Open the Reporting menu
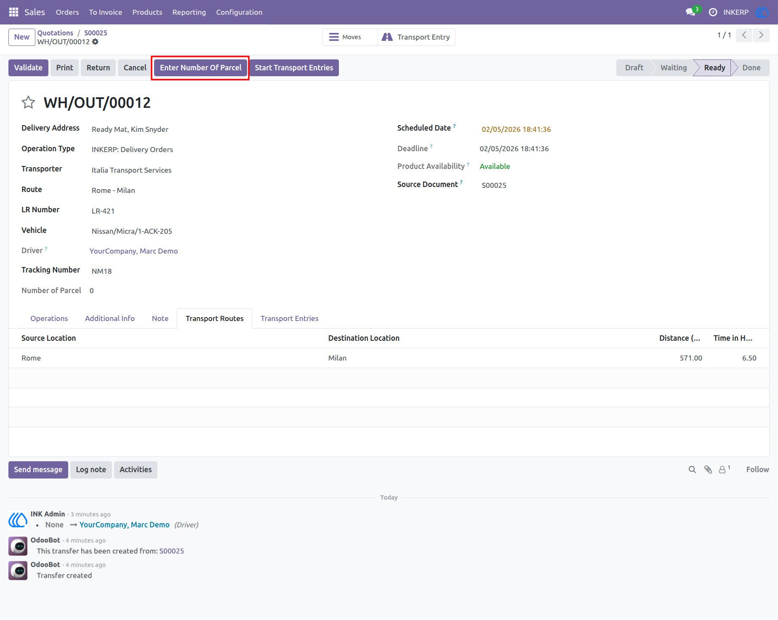778x620 pixels. (x=189, y=12)
